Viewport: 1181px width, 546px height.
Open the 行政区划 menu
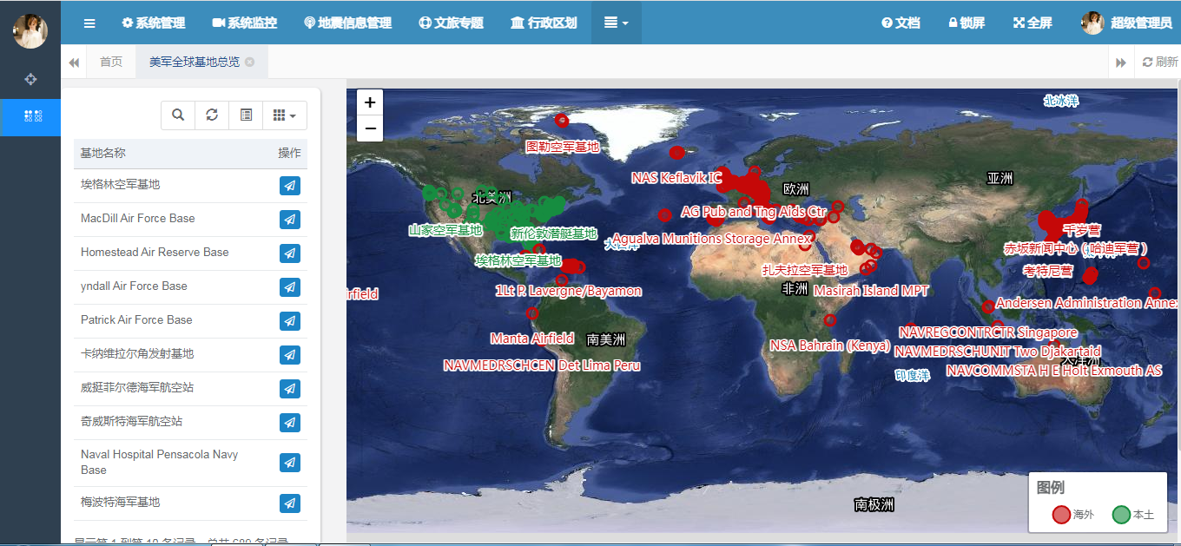coord(544,23)
